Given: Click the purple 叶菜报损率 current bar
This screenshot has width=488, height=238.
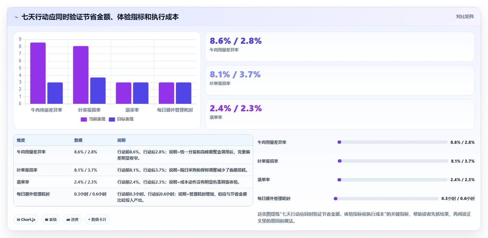Looking at the screenshot, I should (x=81, y=75).
